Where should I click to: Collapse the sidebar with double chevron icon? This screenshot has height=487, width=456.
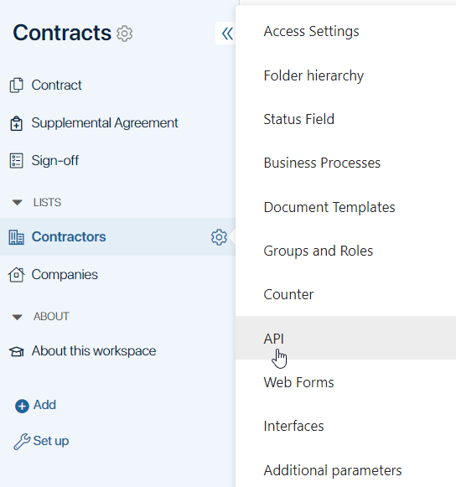(227, 34)
